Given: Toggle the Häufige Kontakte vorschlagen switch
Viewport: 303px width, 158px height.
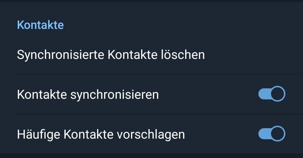Looking at the screenshot, I should click(272, 134).
